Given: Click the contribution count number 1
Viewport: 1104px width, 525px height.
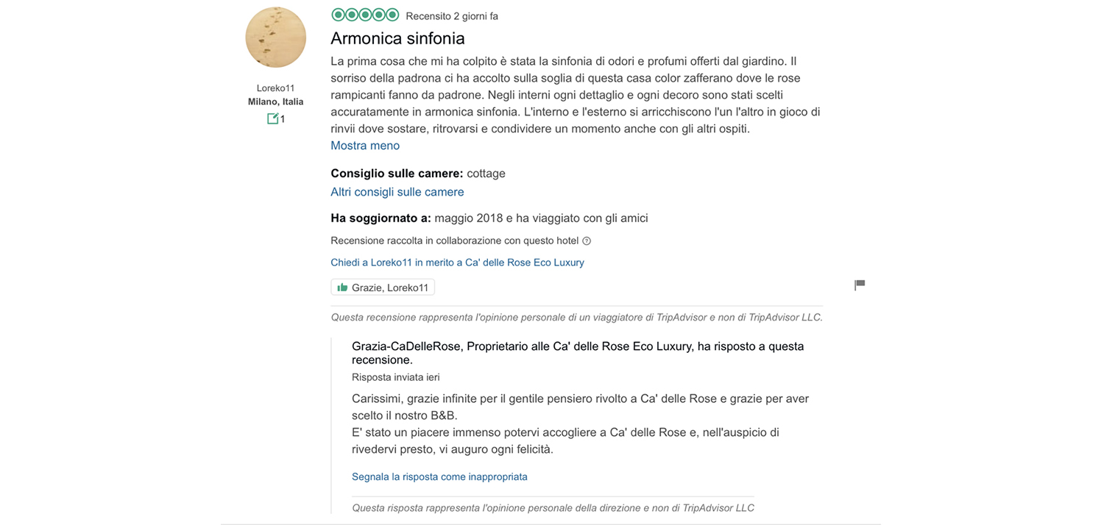Looking at the screenshot, I should pos(283,119).
